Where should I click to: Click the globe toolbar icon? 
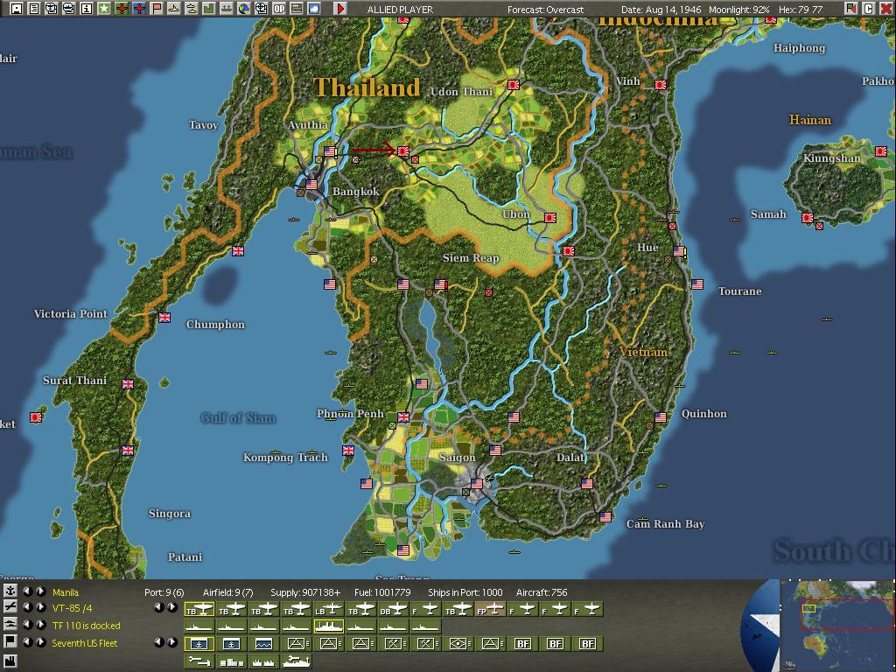click(244, 9)
